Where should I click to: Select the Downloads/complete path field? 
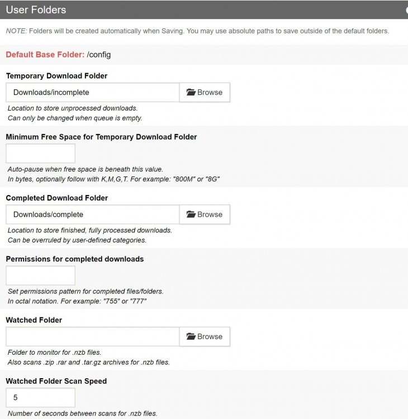93,215
